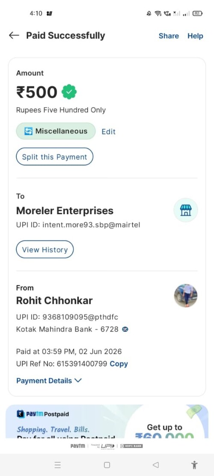Tap the Android back triangle button
This screenshot has height=476, width=214.
[x=155, y=465]
